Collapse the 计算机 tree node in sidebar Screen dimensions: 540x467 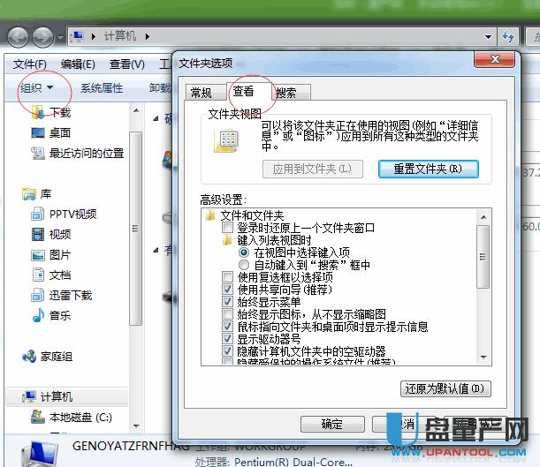[x=11, y=397]
